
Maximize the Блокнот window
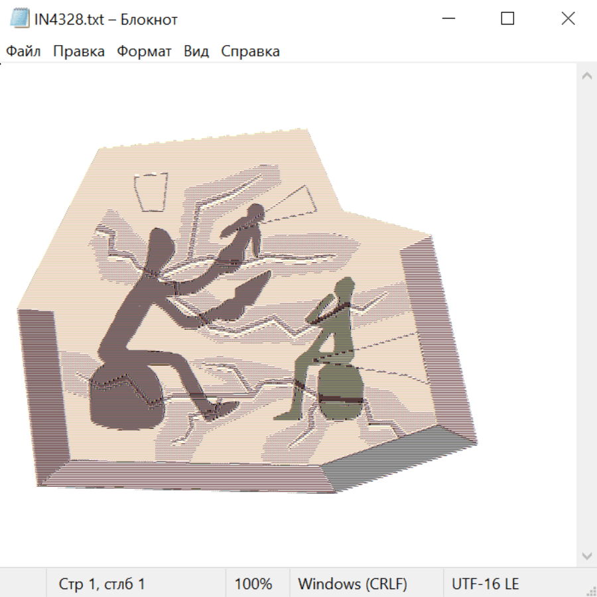pyautogui.click(x=507, y=19)
